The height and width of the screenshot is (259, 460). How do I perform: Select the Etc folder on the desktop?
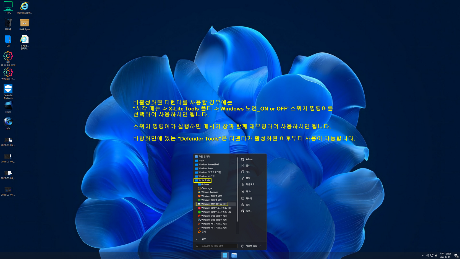point(8,41)
